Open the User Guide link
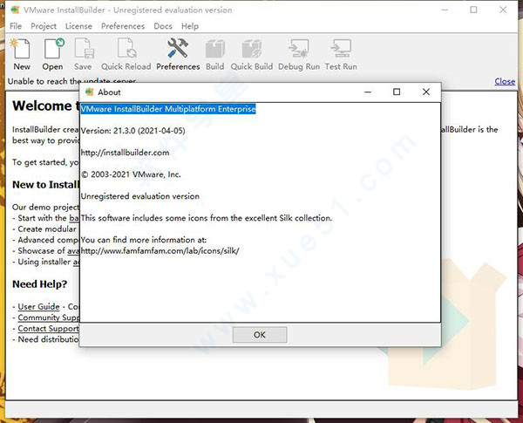 [38, 306]
